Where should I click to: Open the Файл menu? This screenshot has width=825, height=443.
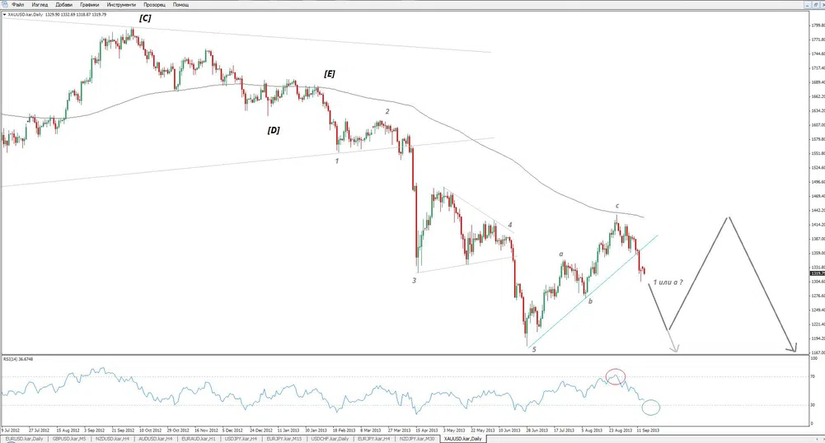(x=17, y=4)
